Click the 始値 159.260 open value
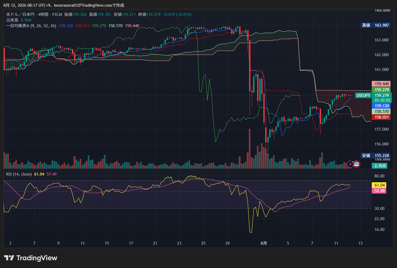 (75, 14)
